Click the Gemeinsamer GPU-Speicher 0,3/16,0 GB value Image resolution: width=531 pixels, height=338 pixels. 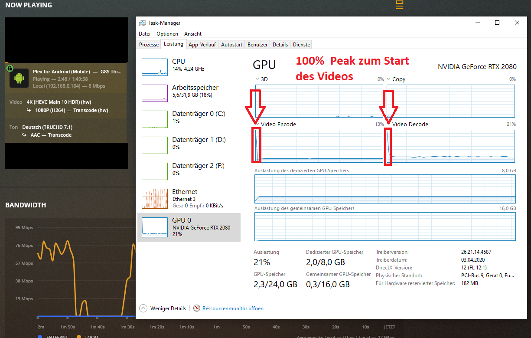click(328, 284)
